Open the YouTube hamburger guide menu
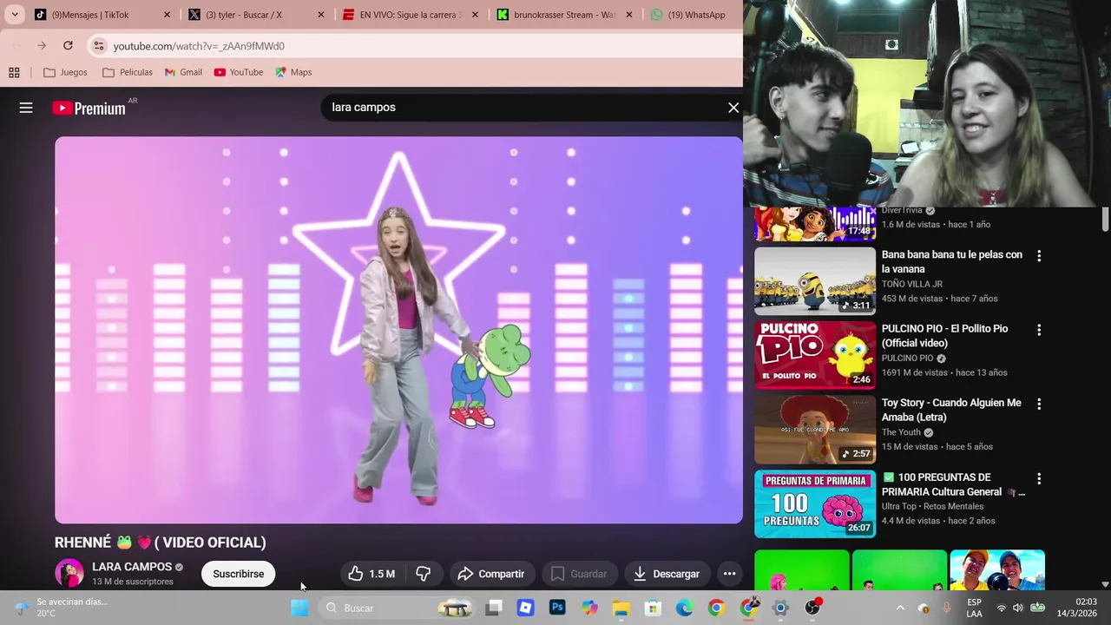Image resolution: width=1111 pixels, height=625 pixels. 26,108
